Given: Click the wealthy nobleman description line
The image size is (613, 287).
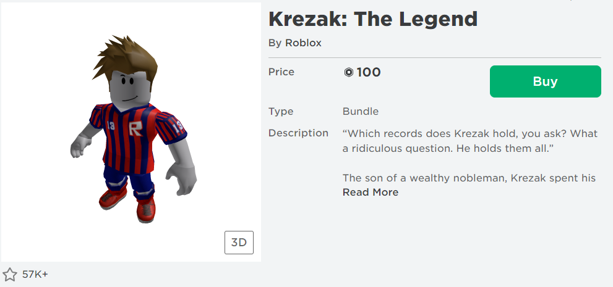Looking at the screenshot, I should 469,178.
